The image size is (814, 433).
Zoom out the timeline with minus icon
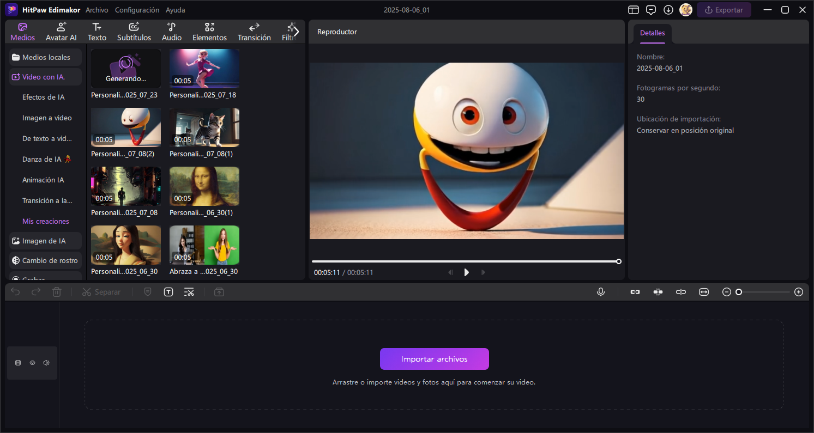727,292
